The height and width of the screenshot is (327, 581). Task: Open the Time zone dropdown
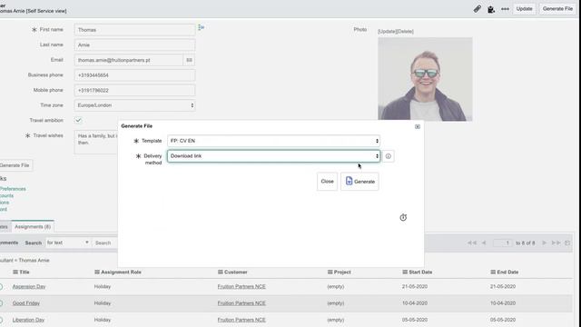[134, 105]
